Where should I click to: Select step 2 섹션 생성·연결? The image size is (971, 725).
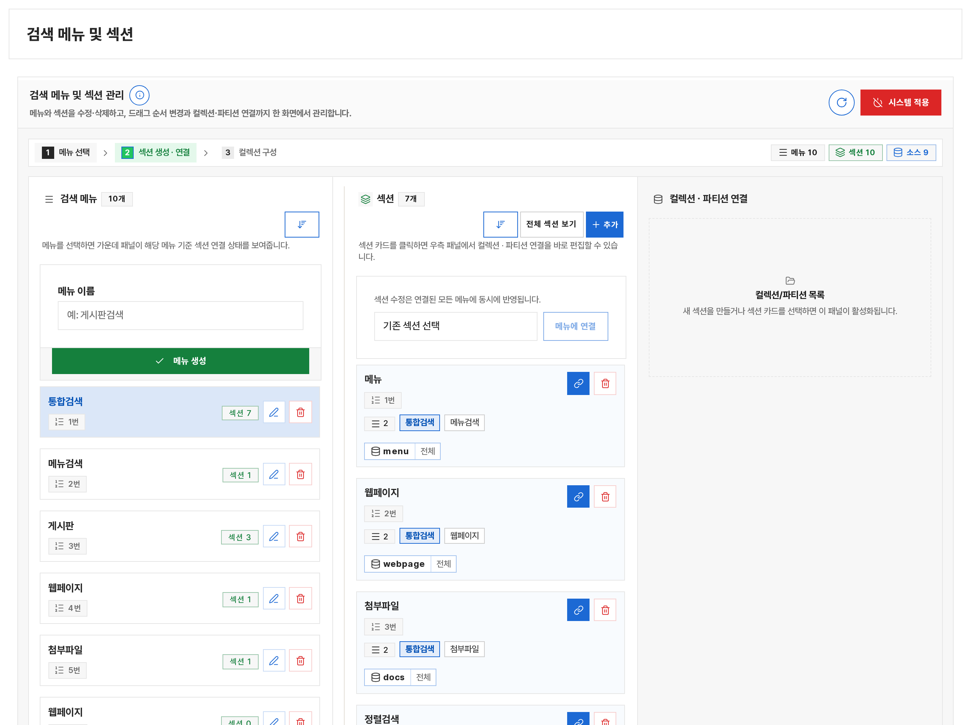(x=155, y=152)
